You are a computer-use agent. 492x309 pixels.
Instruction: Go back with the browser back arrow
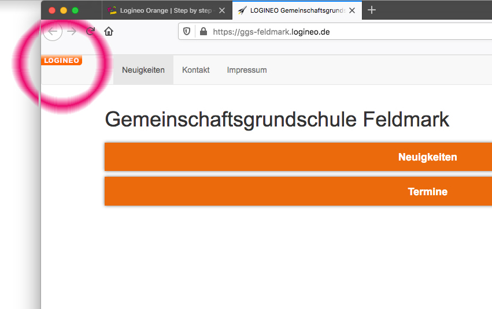(x=53, y=32)
